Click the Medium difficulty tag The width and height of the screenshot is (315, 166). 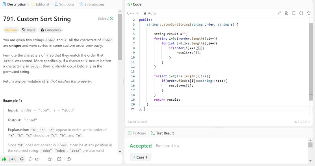pos(11,30)
